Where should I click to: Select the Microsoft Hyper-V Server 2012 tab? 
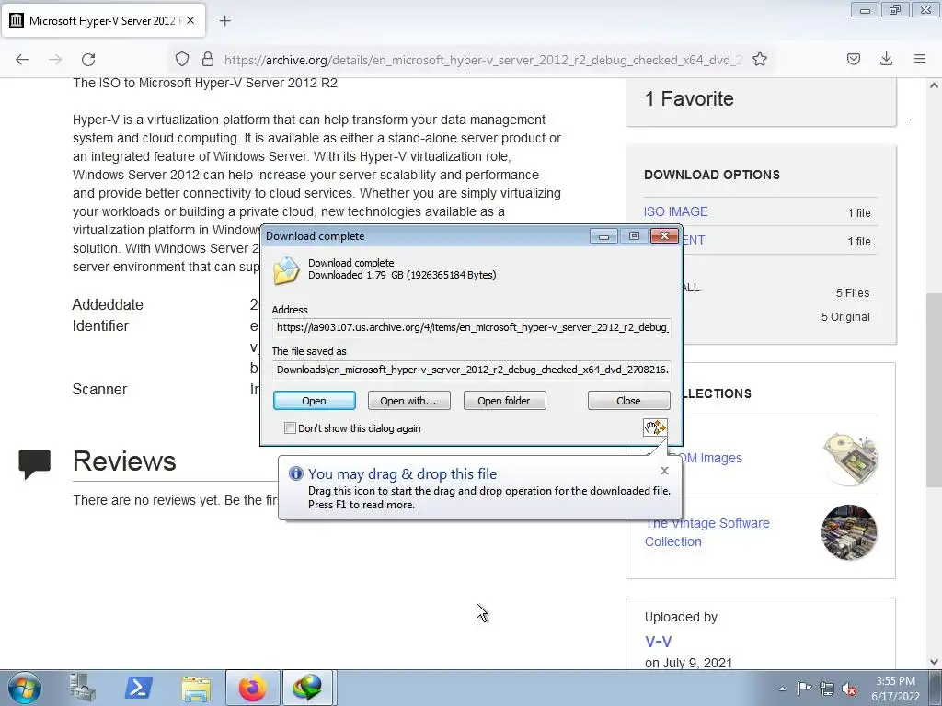pos(103,20)
